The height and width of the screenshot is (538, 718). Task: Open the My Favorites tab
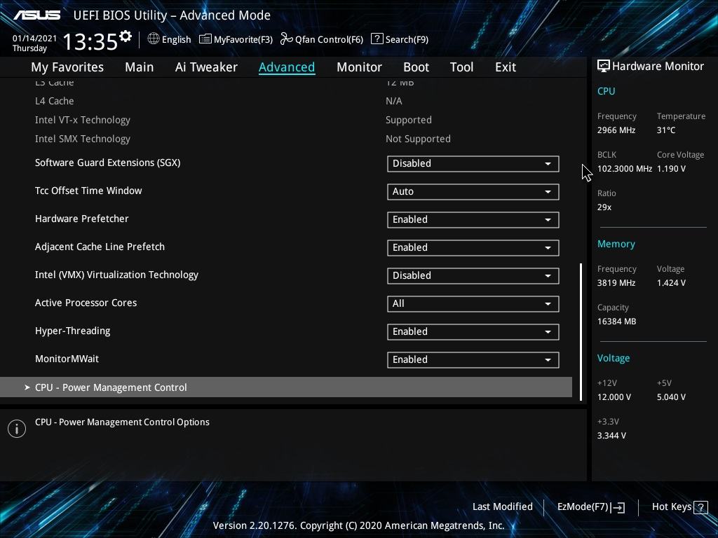pos(67,67)
